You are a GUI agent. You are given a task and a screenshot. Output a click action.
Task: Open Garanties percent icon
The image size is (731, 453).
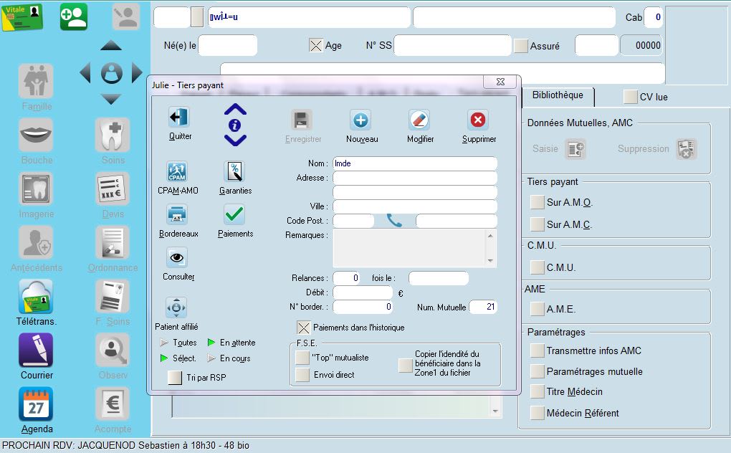(234, 172)
